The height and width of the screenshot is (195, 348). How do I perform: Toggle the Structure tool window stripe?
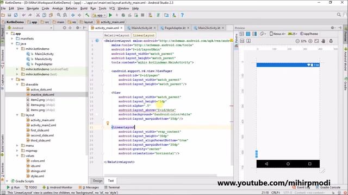pos(2,58)
